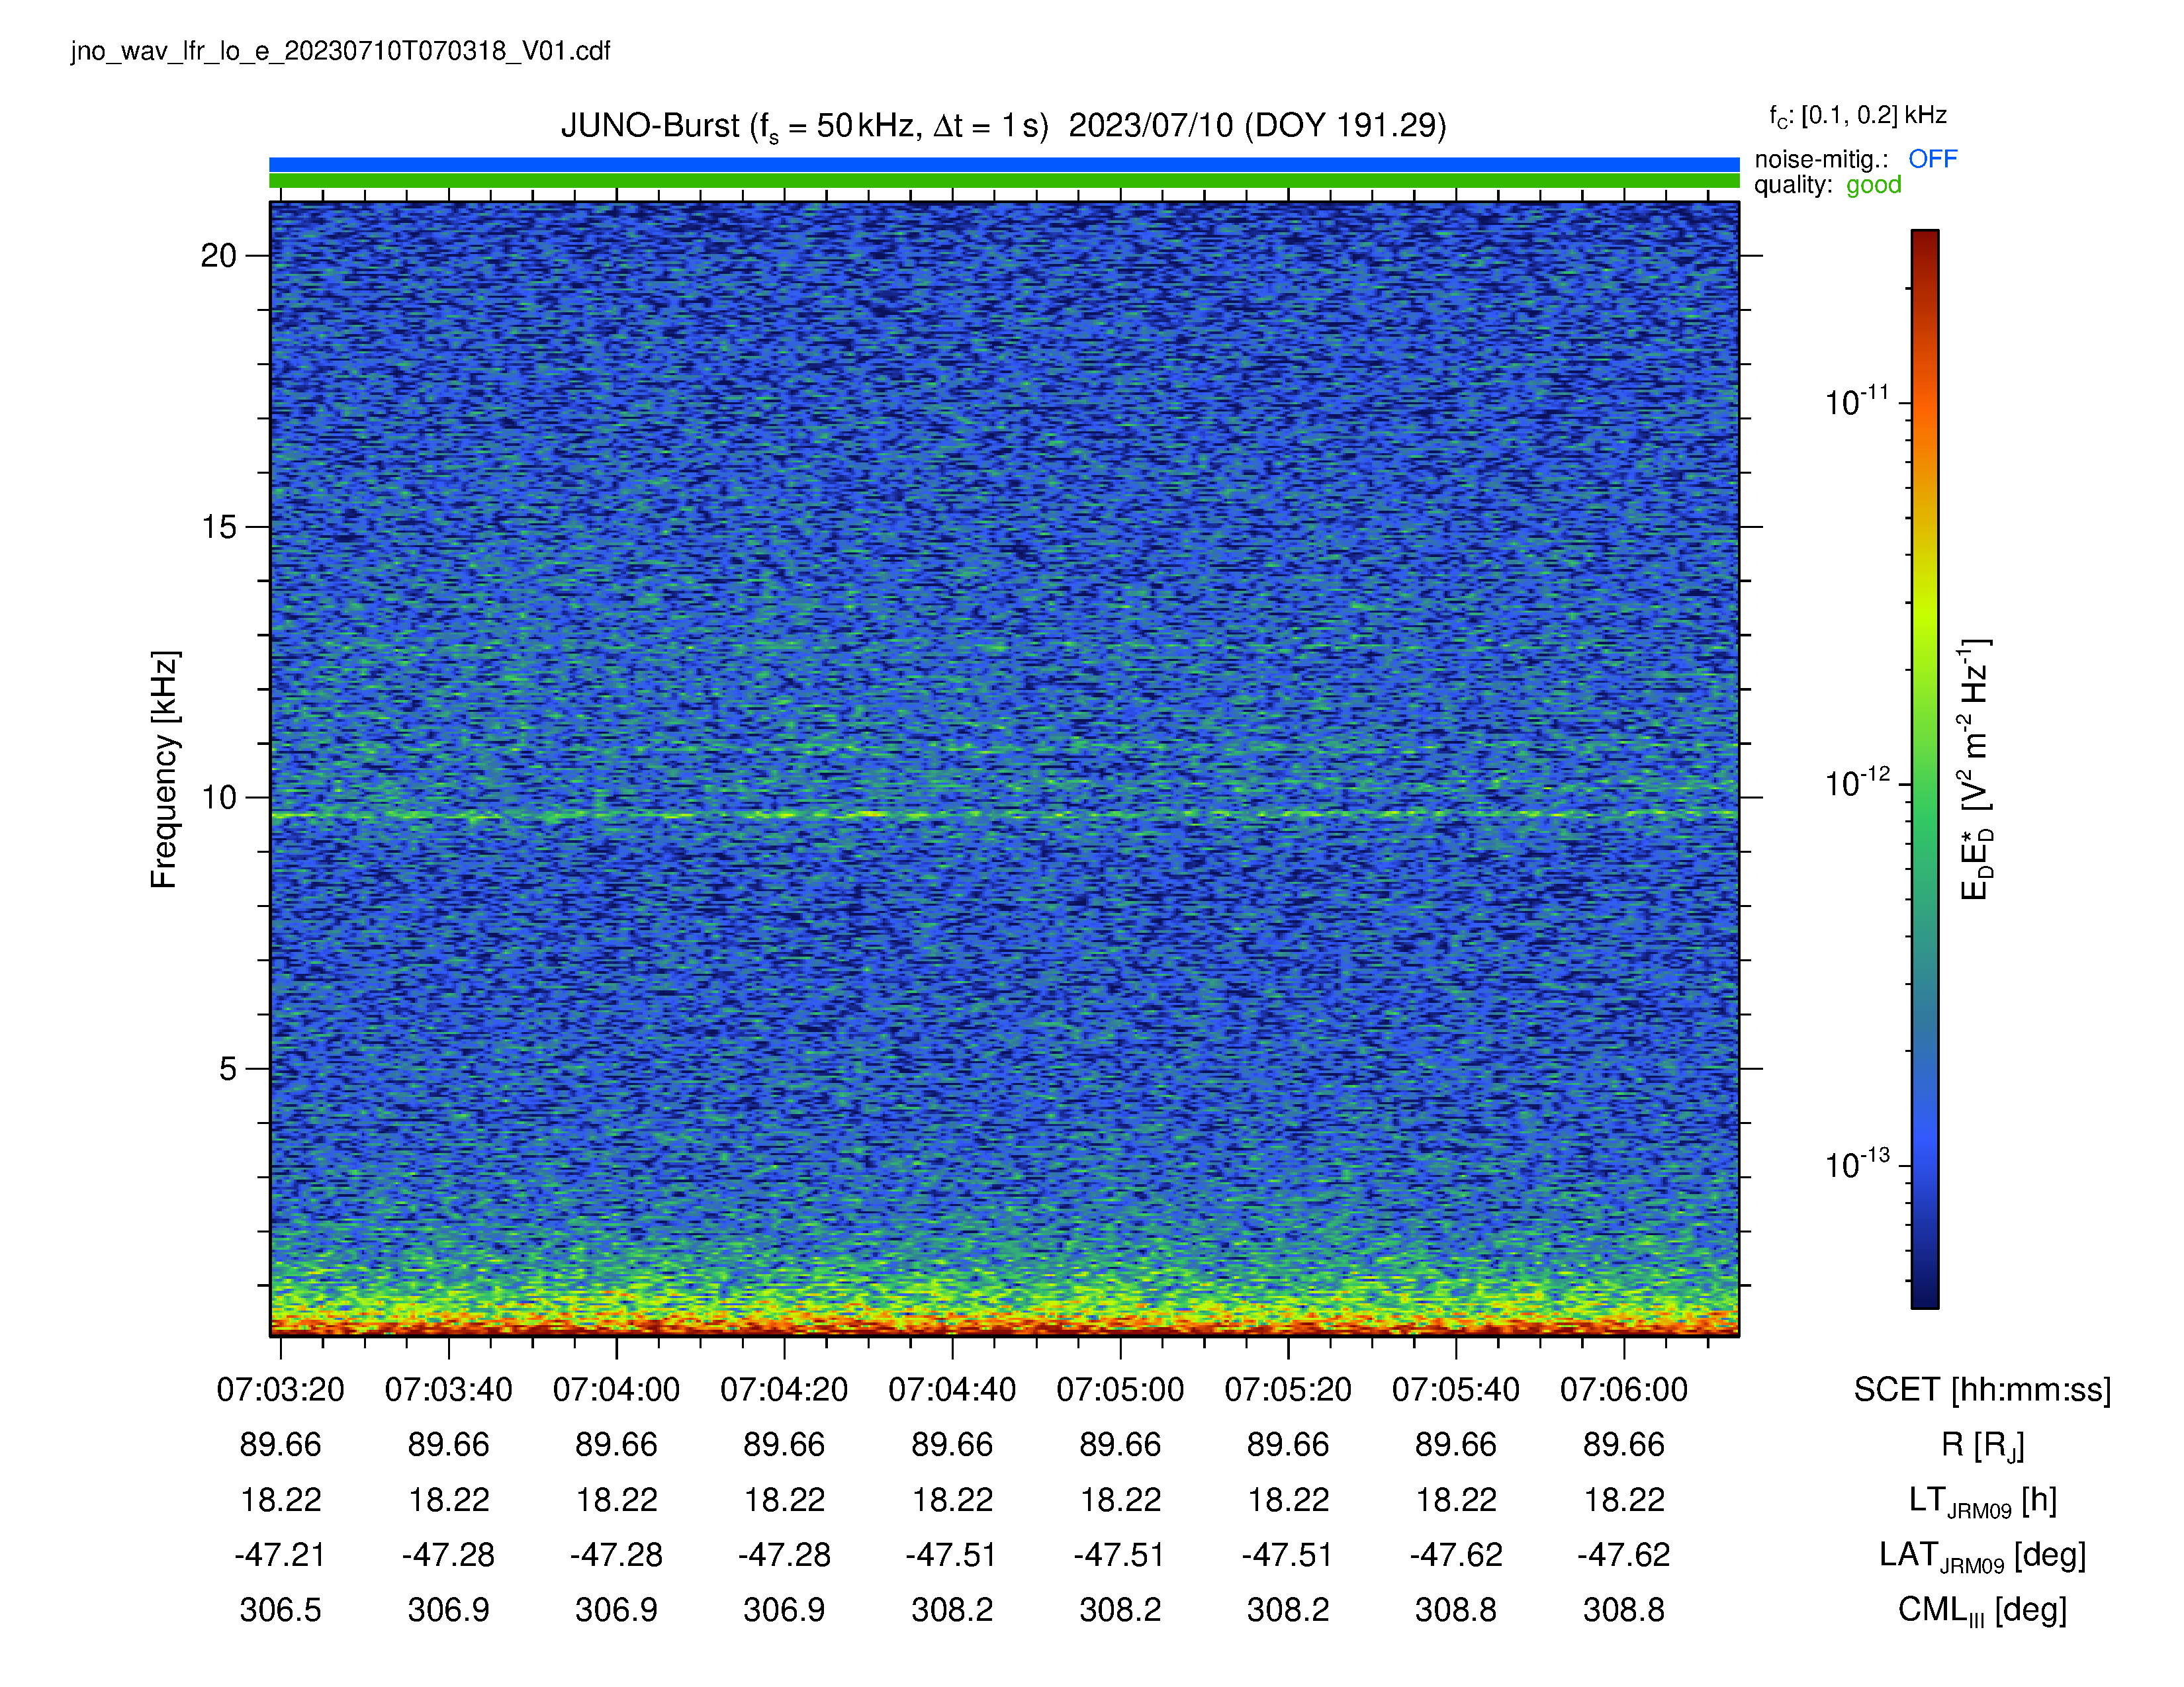Click the 07:06:00 time axis label
This screenshot has height=1687, width=2184.
(x=1624, y=1389)
